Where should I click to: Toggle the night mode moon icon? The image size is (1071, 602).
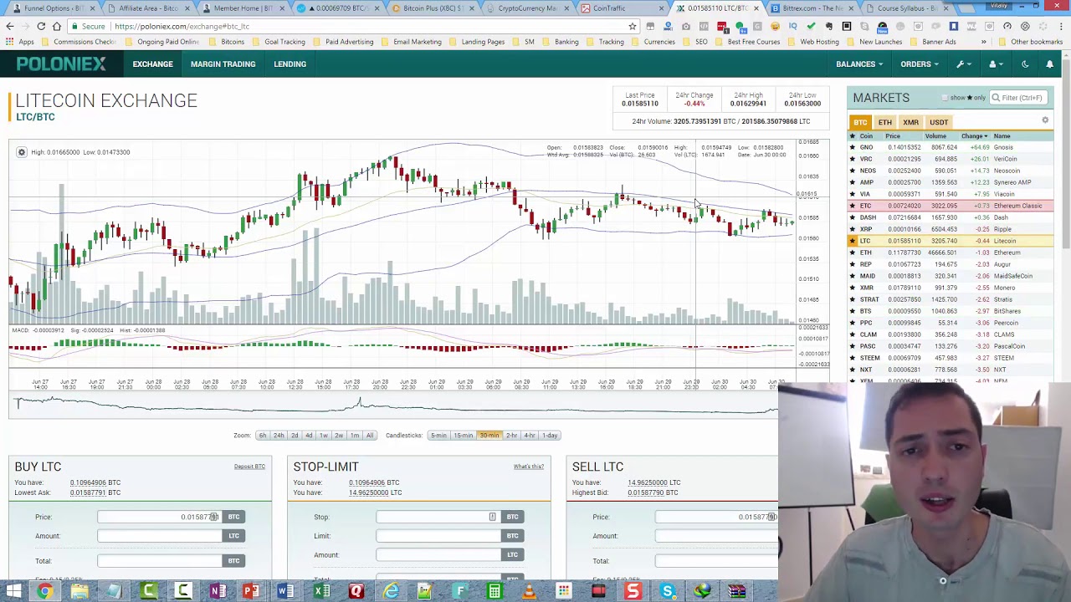coord(1025,64)
